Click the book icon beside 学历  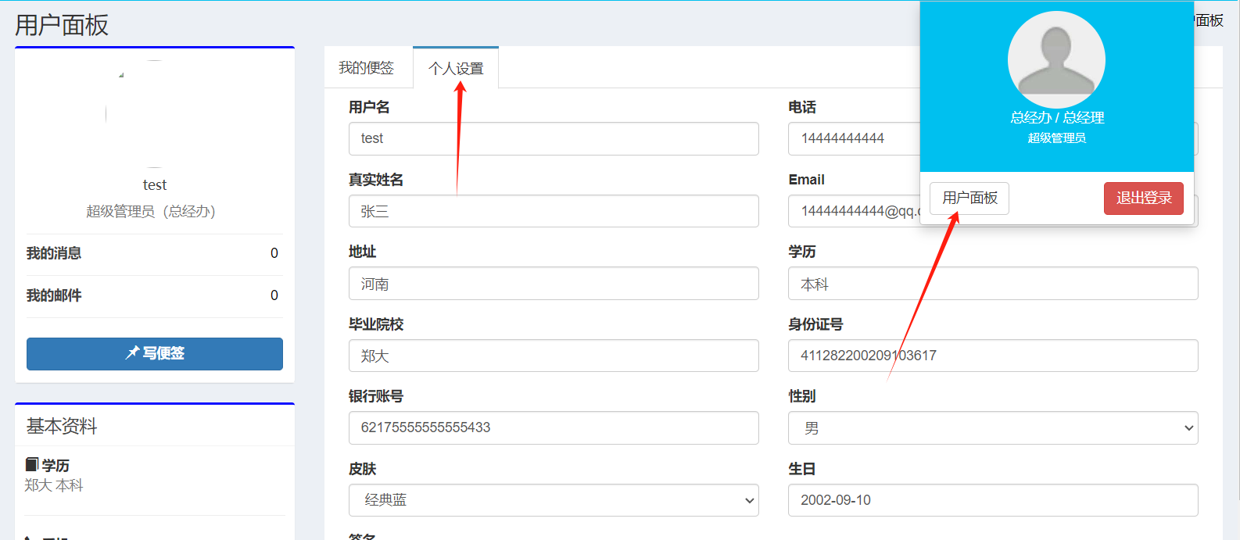[32, 465]
